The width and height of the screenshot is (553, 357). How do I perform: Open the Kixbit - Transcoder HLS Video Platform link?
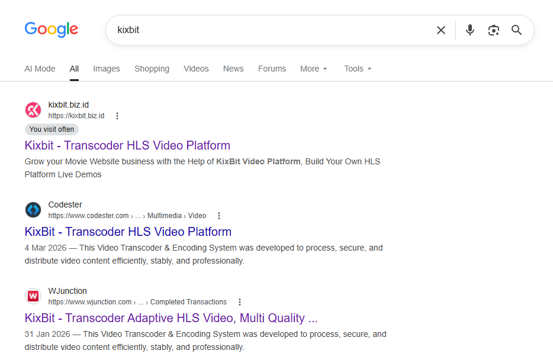pos(127,145)
